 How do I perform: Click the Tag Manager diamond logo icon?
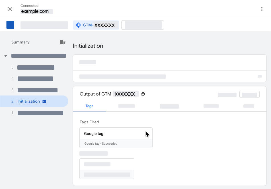[79, 25]
